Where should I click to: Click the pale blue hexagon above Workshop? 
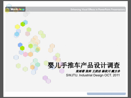click(x=9, y=6)
